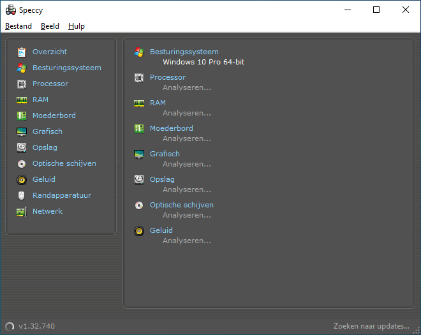421x335 pixels.
Task: Select Besturingssysteem label in the sidebar
Action: click(66, 68)
